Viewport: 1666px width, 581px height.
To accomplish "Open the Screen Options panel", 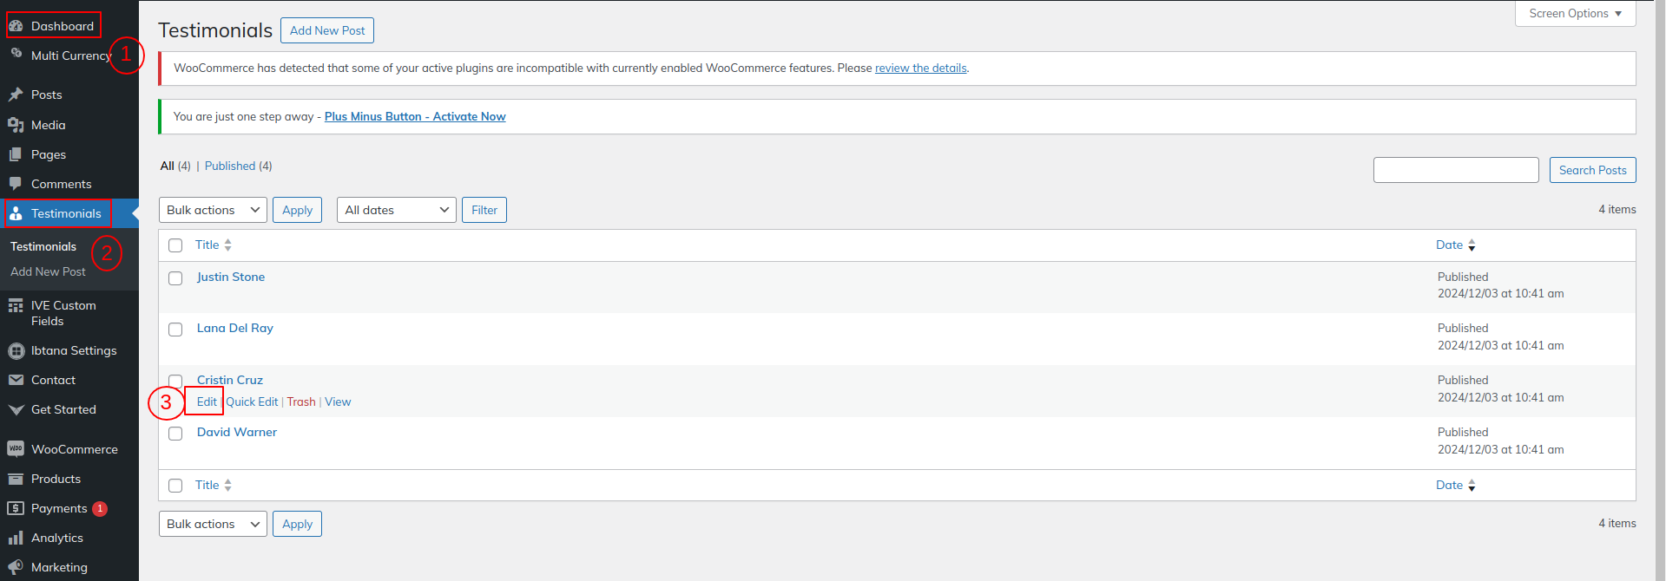I will click(x=1575, y=14).
